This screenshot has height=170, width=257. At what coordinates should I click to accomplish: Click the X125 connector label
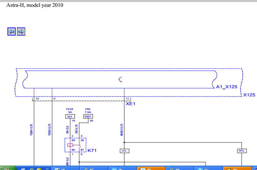[249, 95]
